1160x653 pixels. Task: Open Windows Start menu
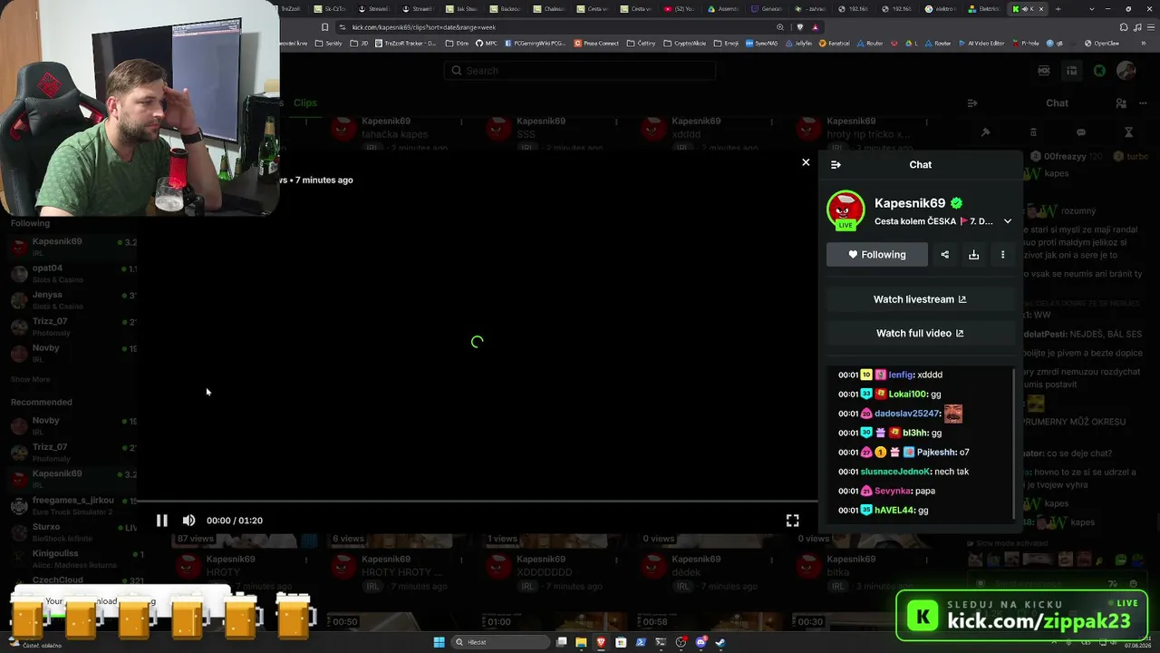coord(439,642)
